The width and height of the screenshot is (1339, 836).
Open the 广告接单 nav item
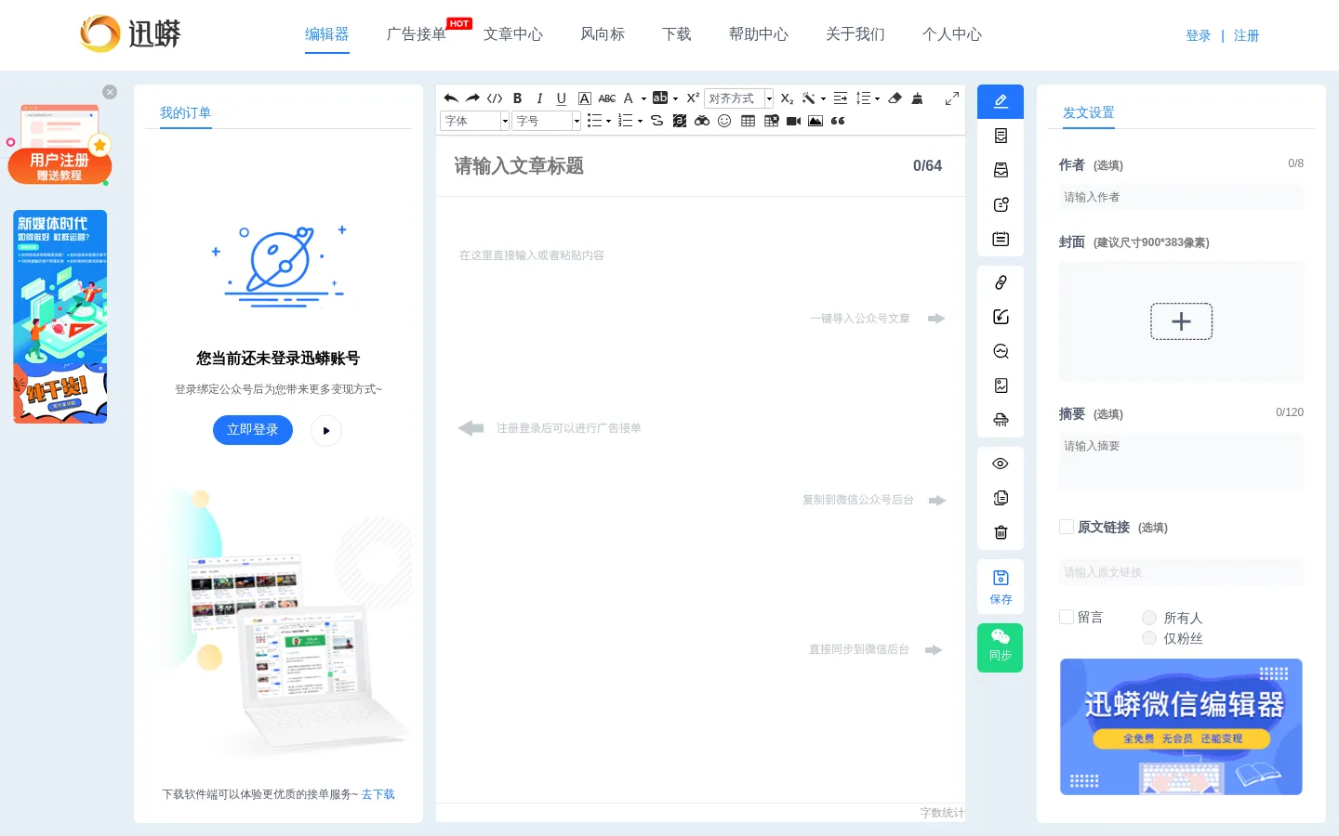417,34
